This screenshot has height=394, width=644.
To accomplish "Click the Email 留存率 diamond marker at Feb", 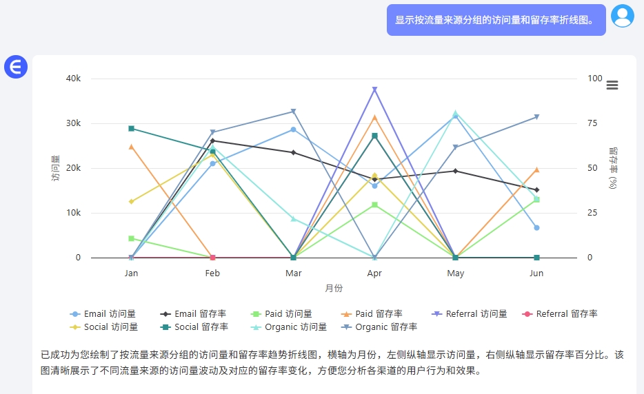I will coord(212,141).
